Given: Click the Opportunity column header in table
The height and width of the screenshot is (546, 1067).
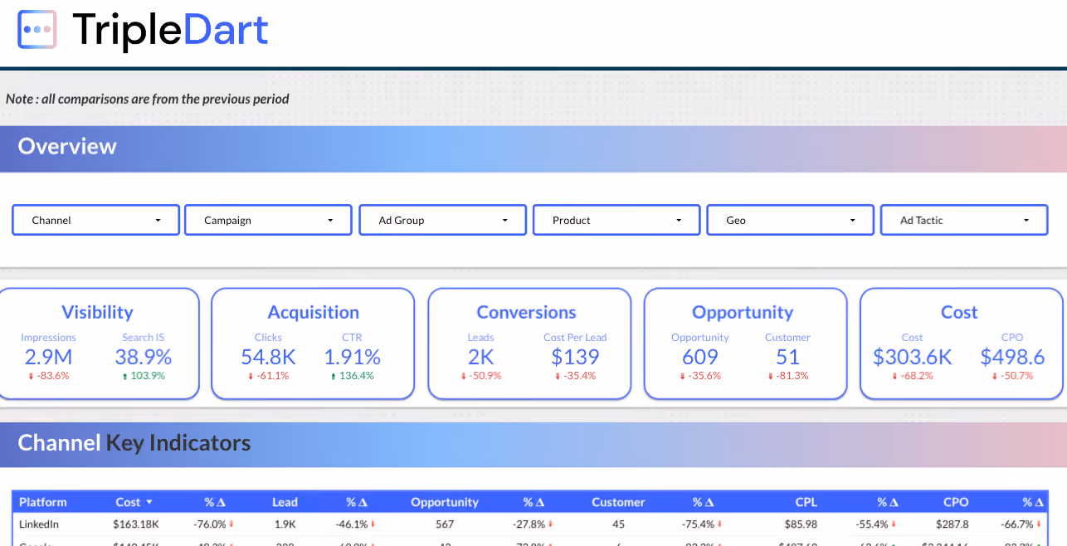Looking at the screenshot, I should [445, 502].
